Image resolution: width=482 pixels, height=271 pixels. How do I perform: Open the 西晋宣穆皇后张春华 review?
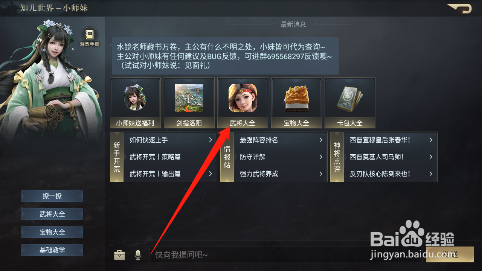[x=390, y=140]
